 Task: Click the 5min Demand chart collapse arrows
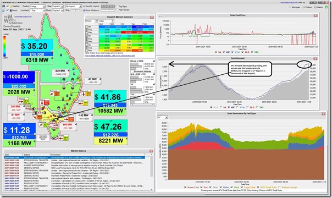tap(161, 59)
